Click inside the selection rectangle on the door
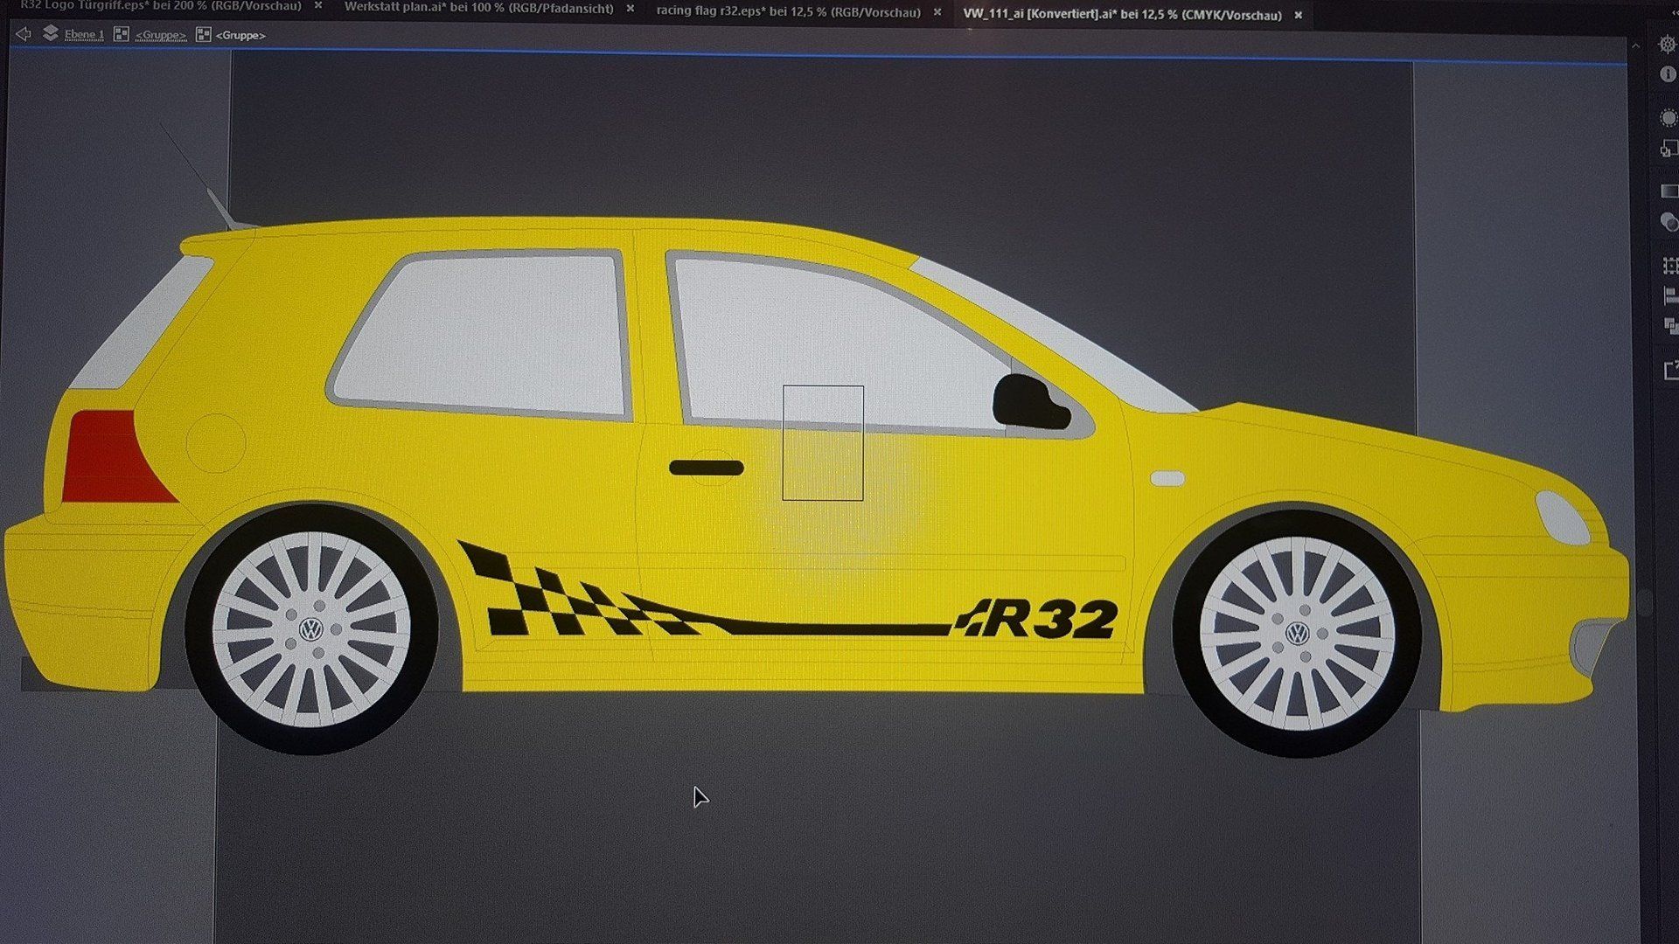 pos(822,441)
